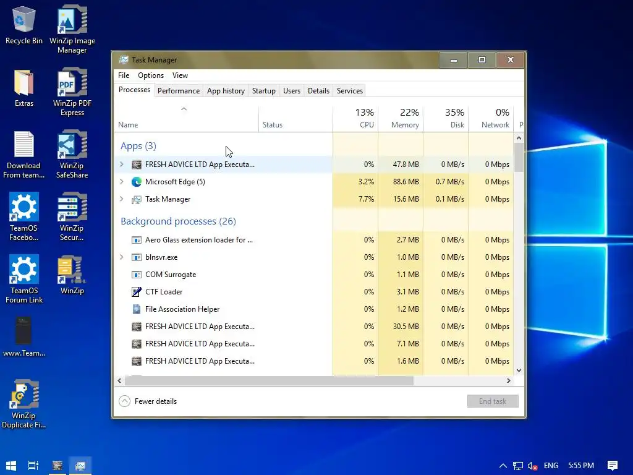Click the horizontal scrollbar thumb
This screenshot has height=475, width=633.
pyautogui.click(x=269, y=380)
